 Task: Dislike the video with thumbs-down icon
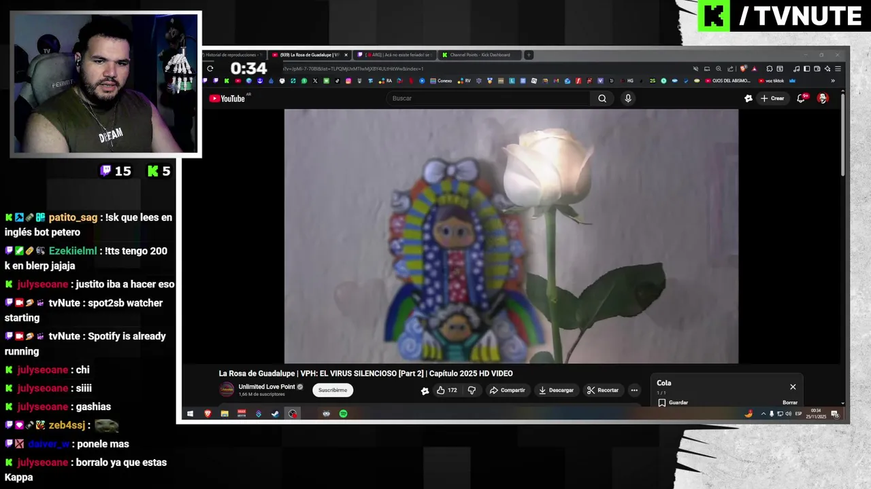[x=472, y=391]
